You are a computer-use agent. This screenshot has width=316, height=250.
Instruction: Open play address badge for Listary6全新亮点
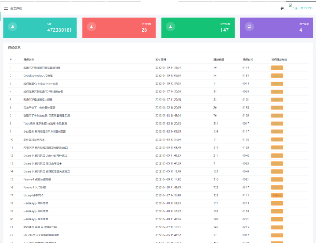pos(277,196)
